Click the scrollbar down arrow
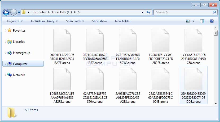 click(x=216, y=104)
